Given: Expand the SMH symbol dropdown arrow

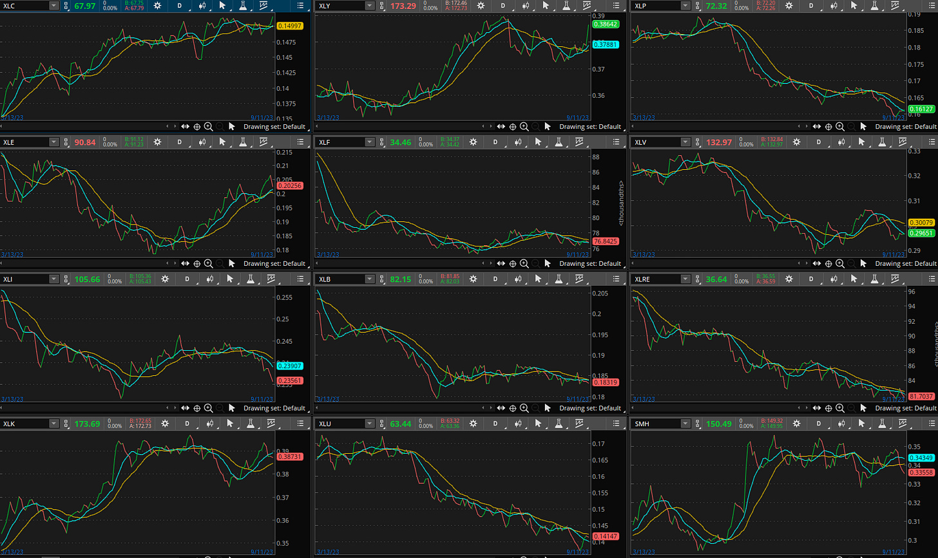Looking at the screenshot, I should (x=685, y=423).
